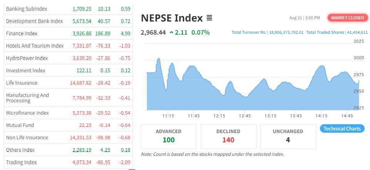Select Manufacturing And Processing index
The width and height of the screenshot is (370, 170).
[x=27, y=98]
